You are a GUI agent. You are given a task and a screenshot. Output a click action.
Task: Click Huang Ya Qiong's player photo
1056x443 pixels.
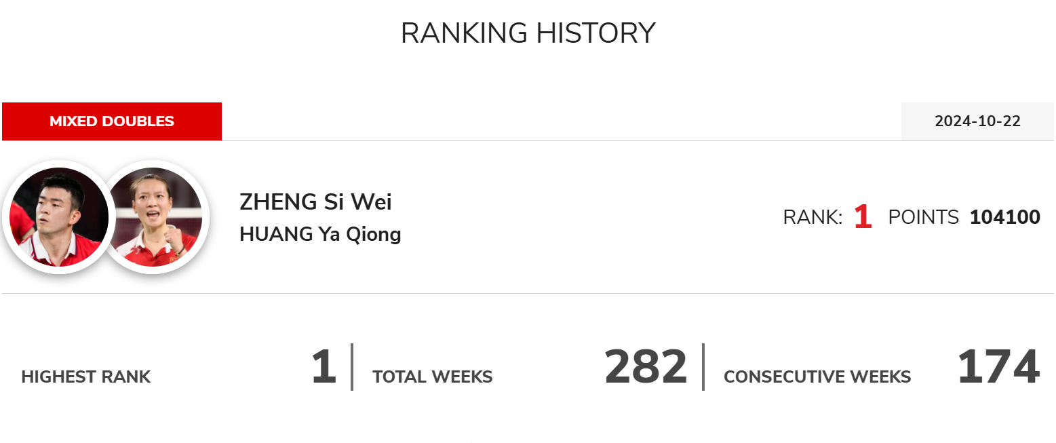click(157, 217)
